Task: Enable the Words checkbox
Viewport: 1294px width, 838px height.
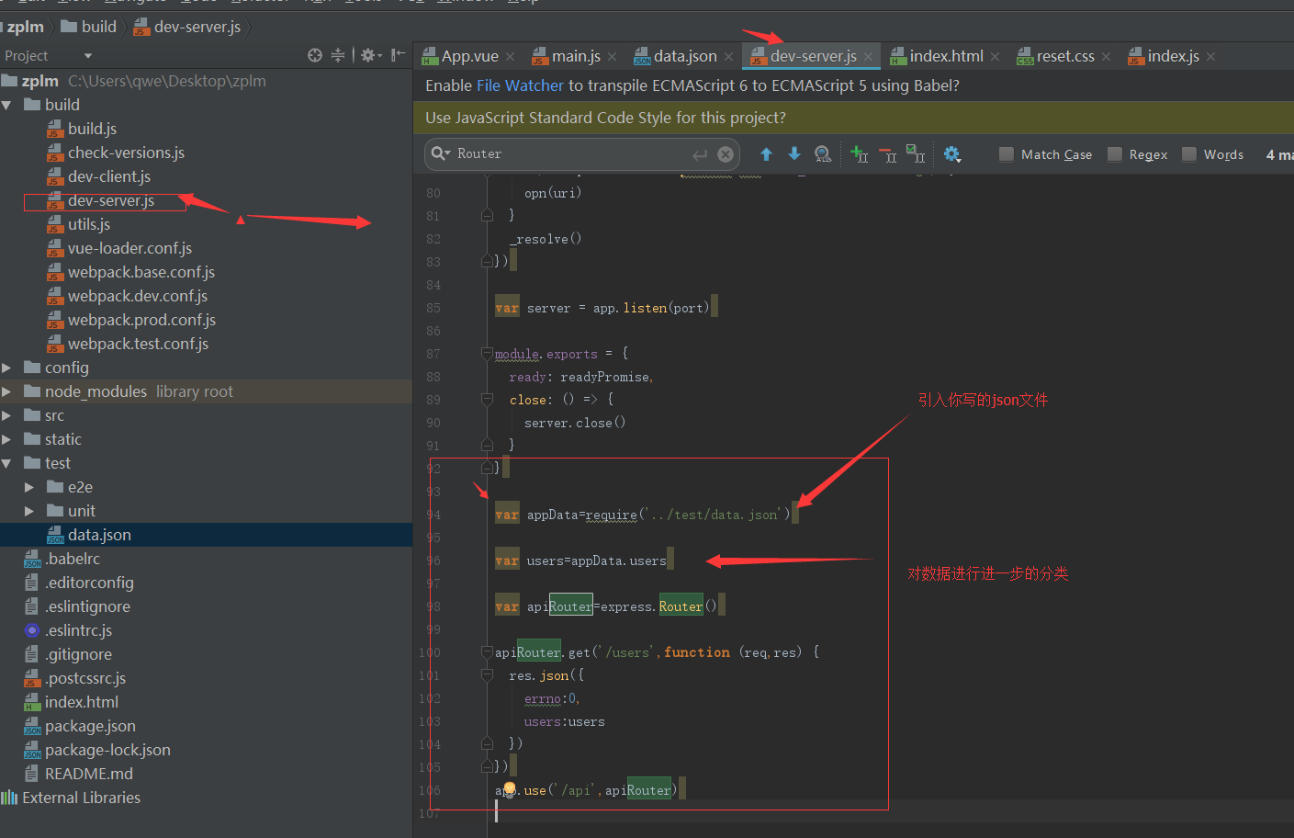Action: pyautogui.click(x=1189, y=154)
